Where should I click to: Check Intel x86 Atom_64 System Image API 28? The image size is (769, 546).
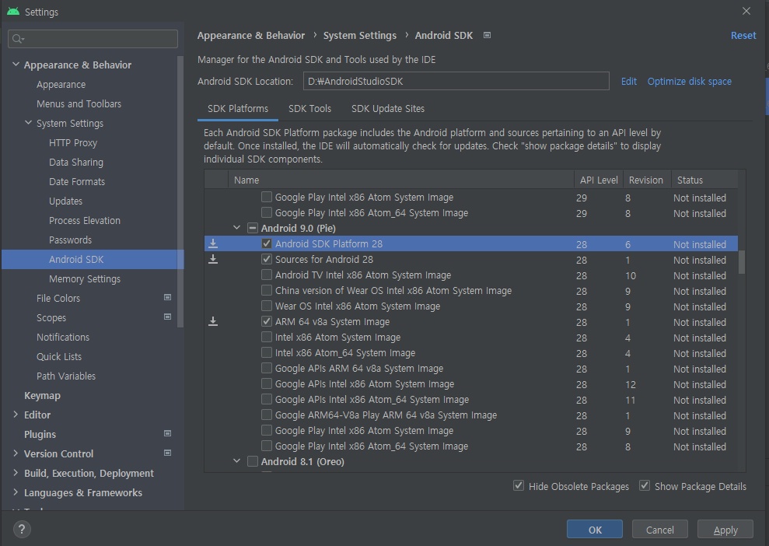(266, 352)
